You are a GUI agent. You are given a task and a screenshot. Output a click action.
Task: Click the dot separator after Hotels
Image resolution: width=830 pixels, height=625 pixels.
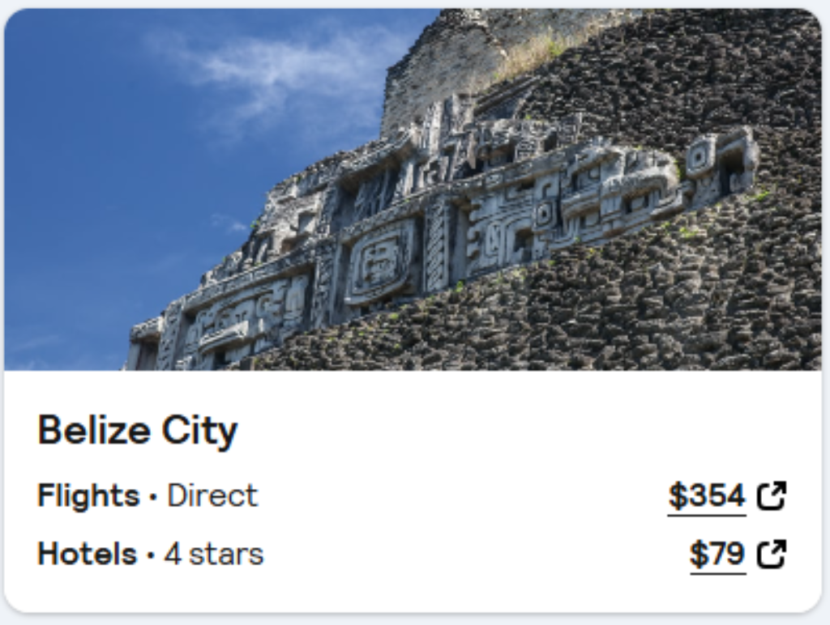click(x=151, y=555)
